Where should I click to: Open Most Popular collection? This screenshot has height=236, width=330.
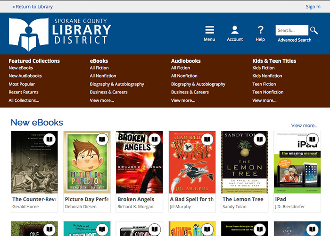coord(22,84)
